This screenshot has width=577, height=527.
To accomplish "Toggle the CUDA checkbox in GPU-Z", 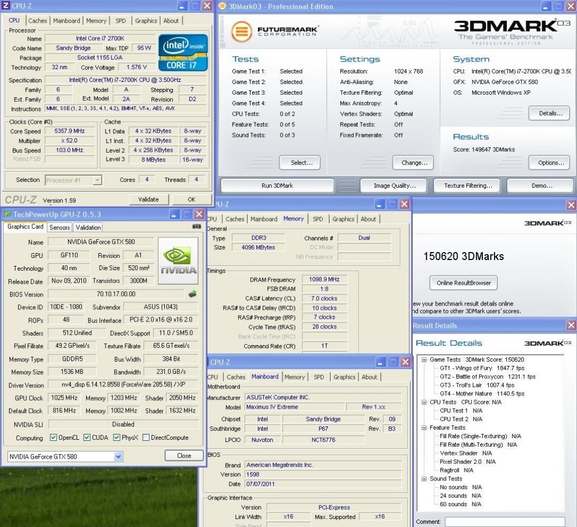I will coord(87,437).
